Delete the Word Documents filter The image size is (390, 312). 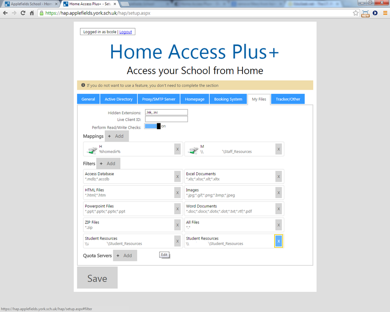coord(278,209)
